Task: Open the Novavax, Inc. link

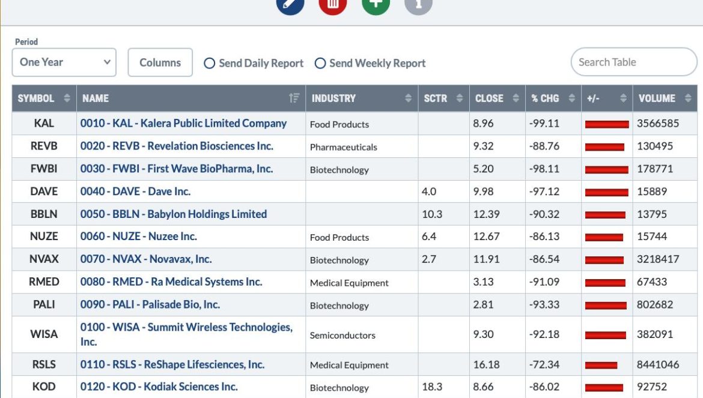Action: [x=146, y=259]
